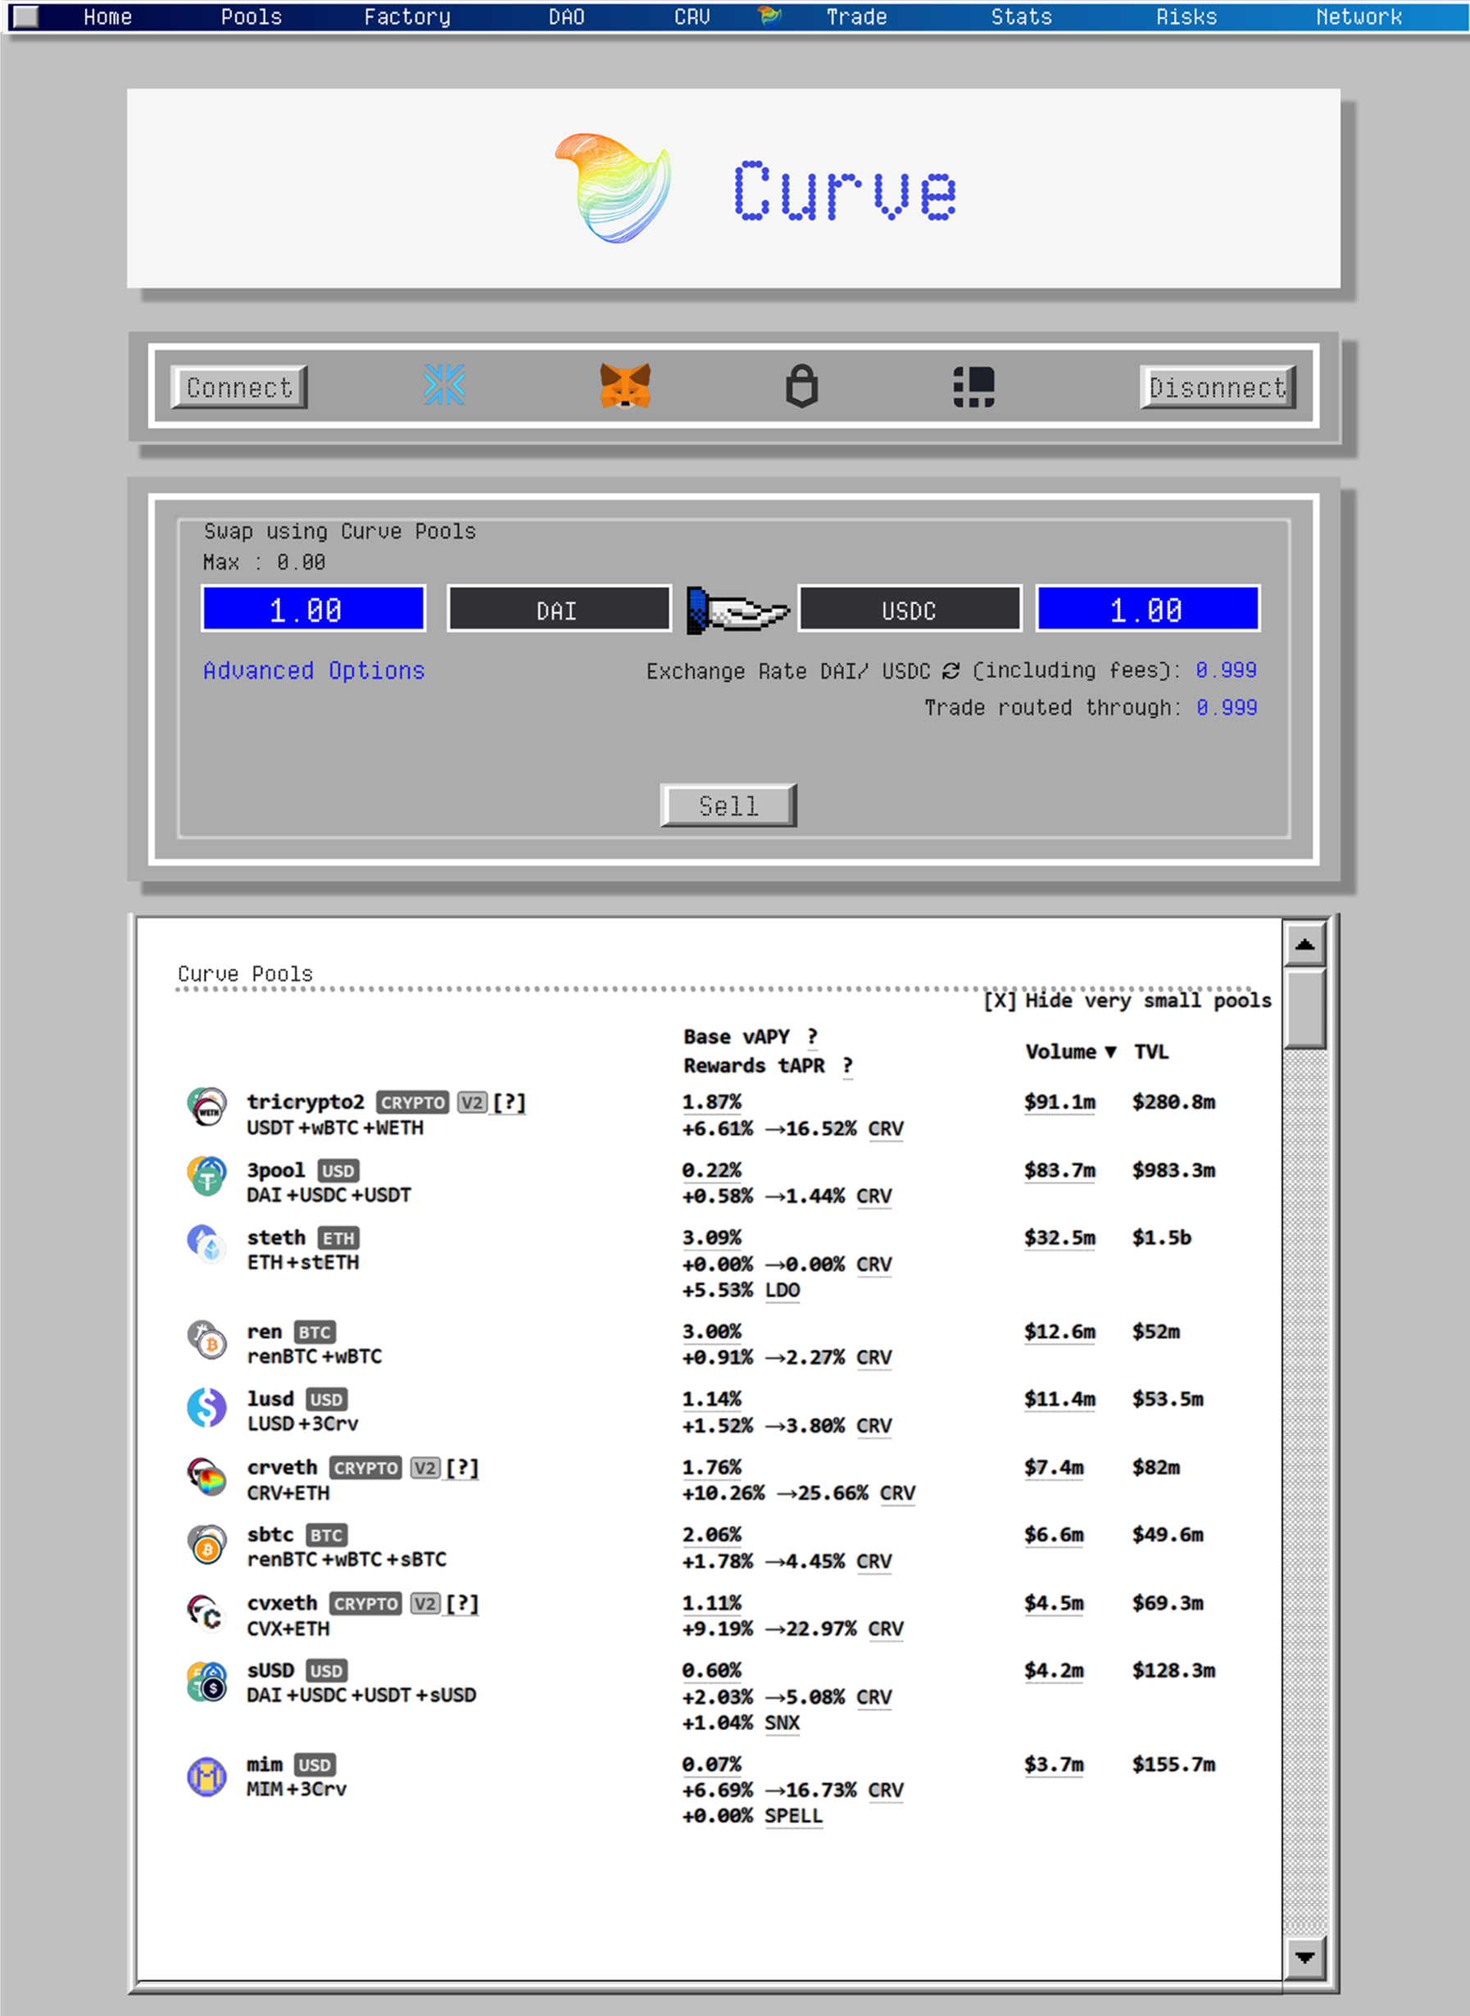Open the USDC destination token selector
This screenshot has height=2016, width=1470.
click(909, 610)
